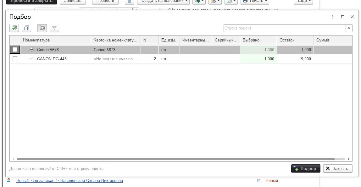Screen dimensions: 361x187
Task: Click the uncheck all rows icon
Action: [x=26, y=28]
